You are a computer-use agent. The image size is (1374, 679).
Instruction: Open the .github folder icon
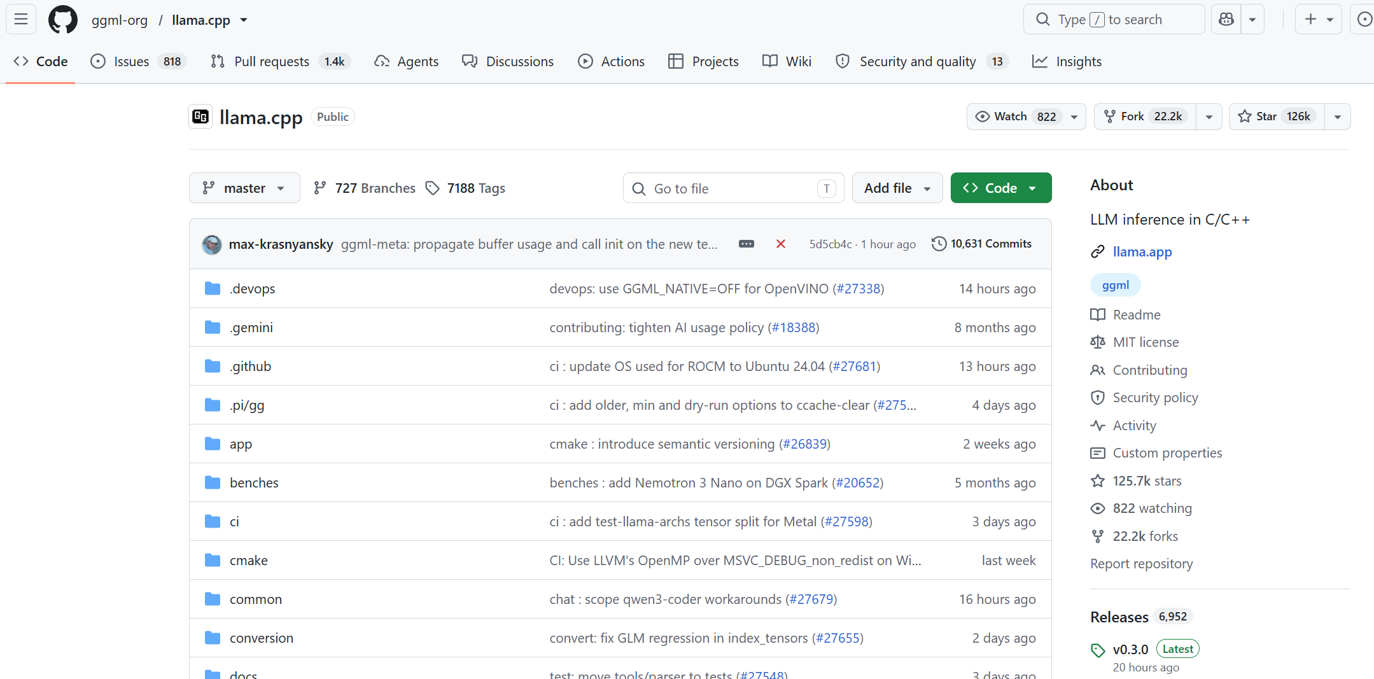(213, 367)
